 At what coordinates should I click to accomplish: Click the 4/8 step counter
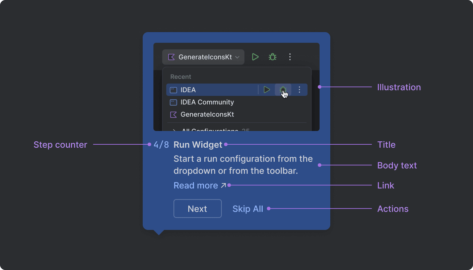point(161,145)
